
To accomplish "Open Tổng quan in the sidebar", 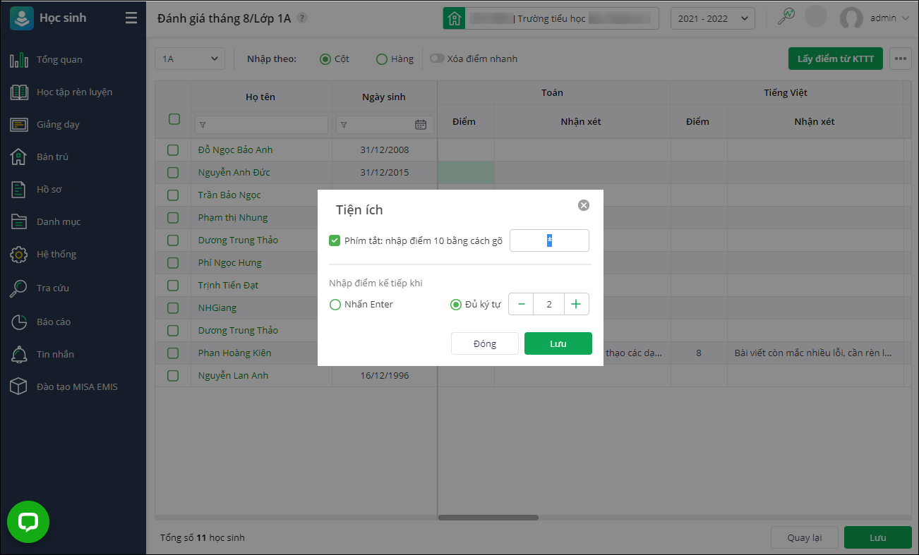I will (x=59, y=60).
